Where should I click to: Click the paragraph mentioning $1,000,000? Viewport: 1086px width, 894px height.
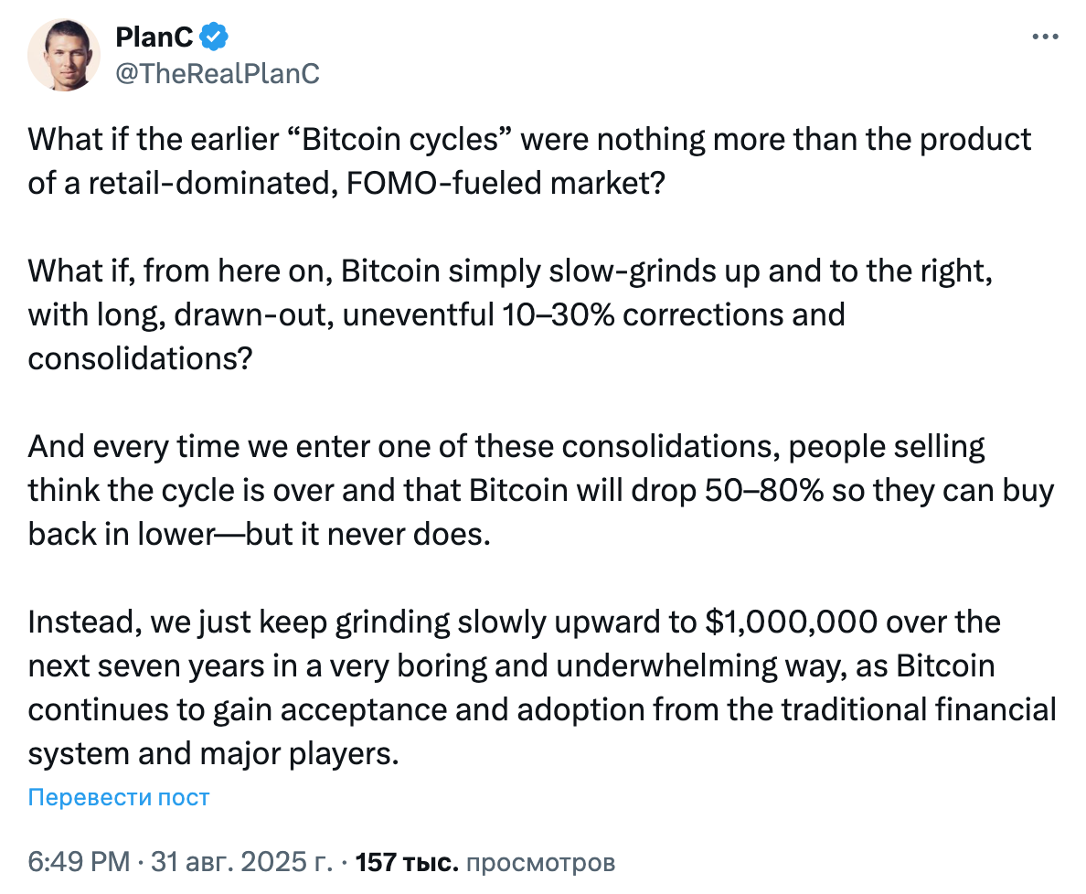coord(542,687)
